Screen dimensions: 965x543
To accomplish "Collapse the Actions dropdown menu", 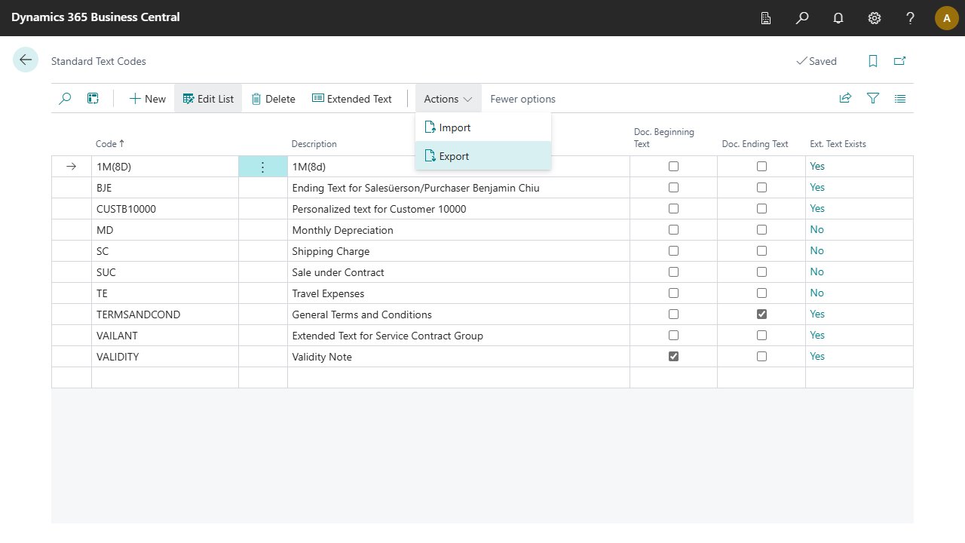I will [448, 99].
